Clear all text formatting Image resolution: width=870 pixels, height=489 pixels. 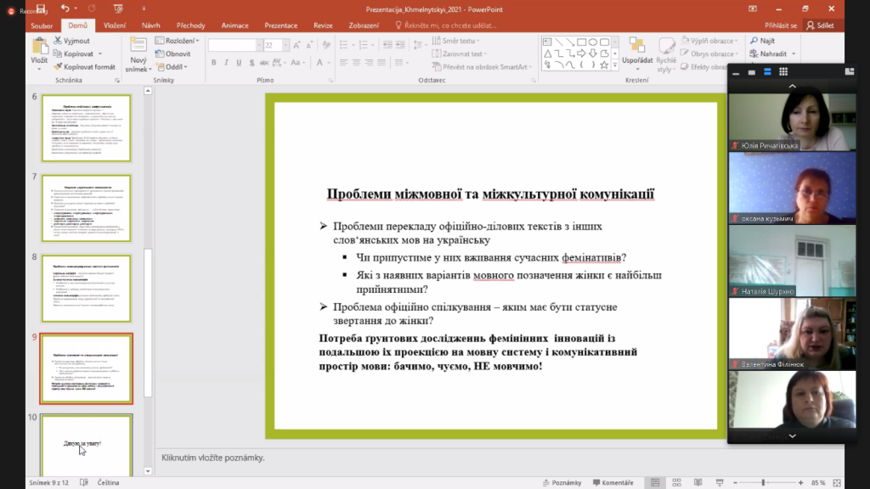[326, 45]
